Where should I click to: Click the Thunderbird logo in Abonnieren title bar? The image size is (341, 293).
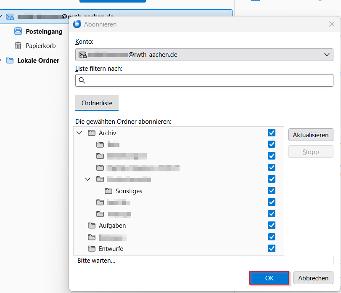77,24
